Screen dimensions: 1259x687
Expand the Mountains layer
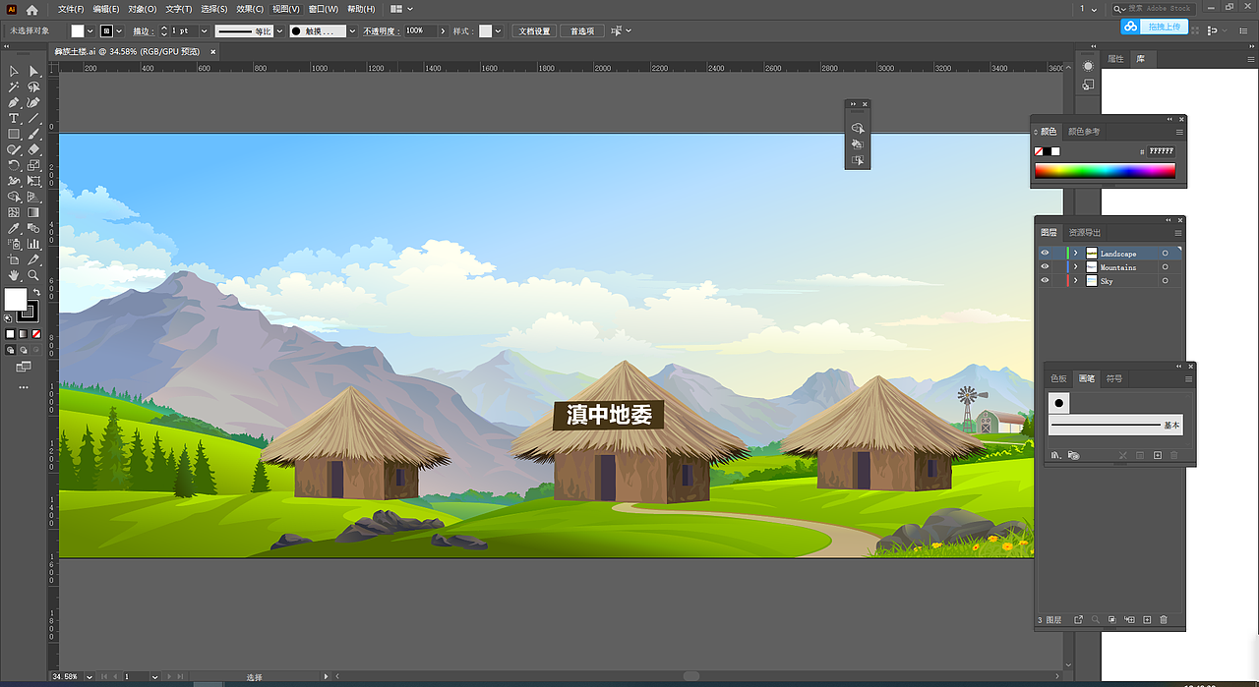coord(1076,267)
